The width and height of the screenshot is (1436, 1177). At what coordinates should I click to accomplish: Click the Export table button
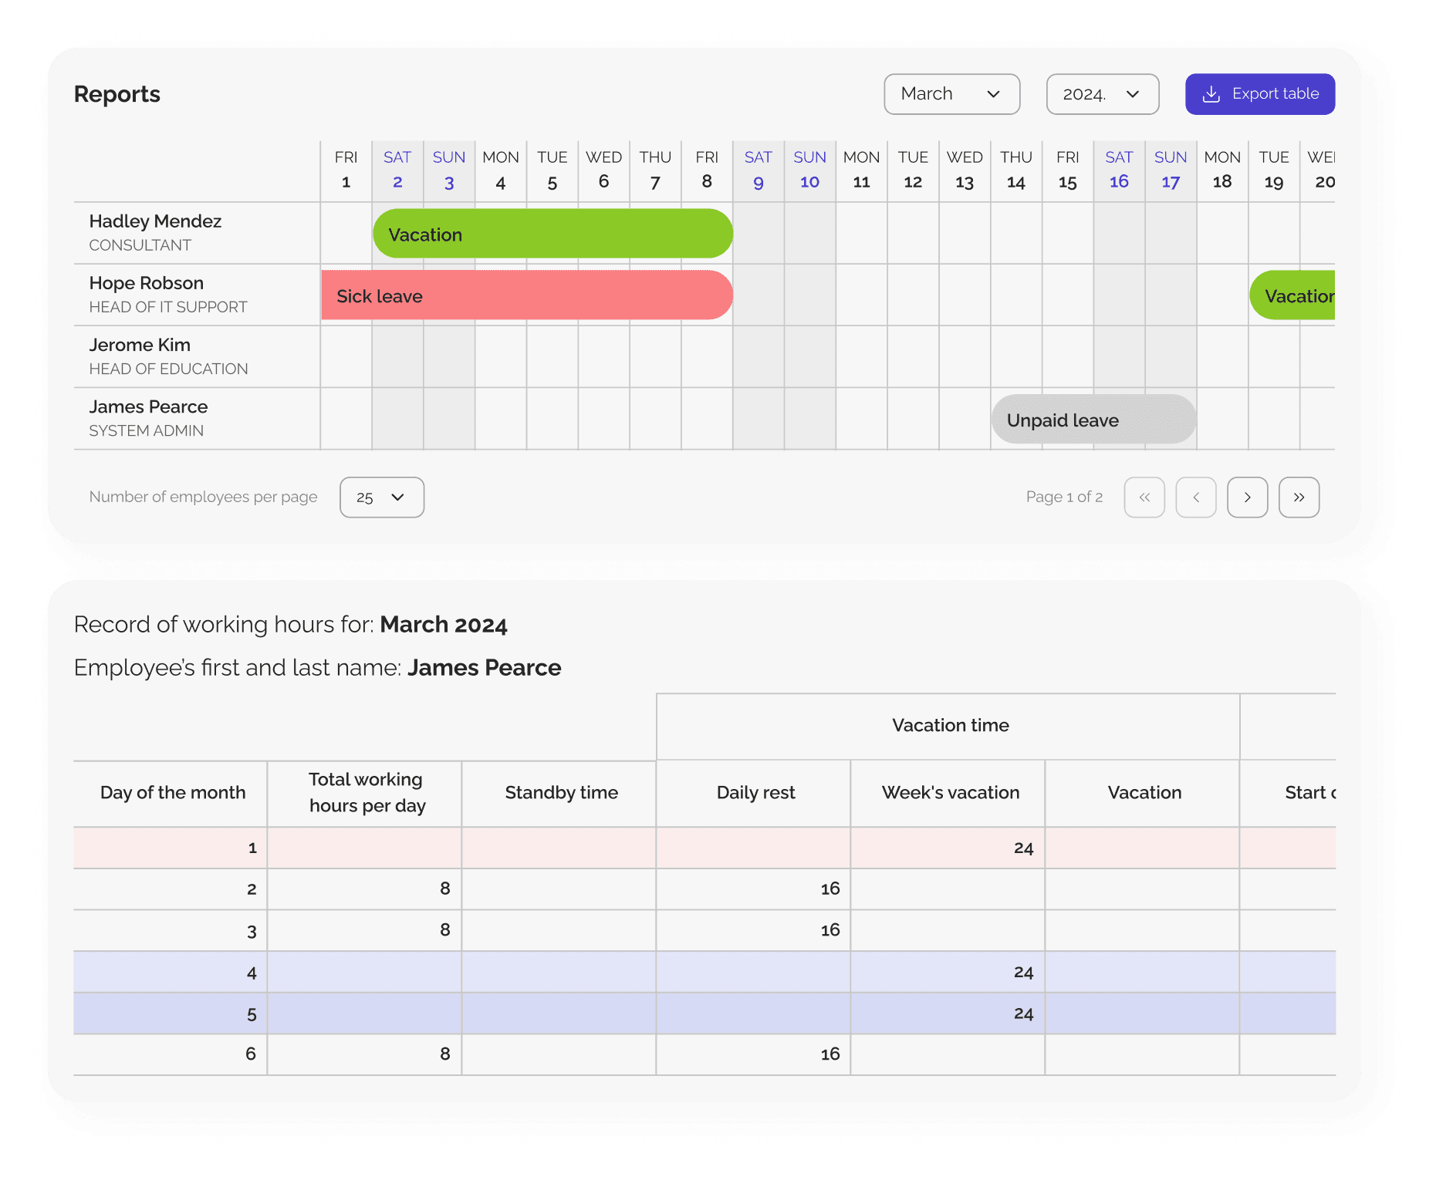tap(1260, 93)
